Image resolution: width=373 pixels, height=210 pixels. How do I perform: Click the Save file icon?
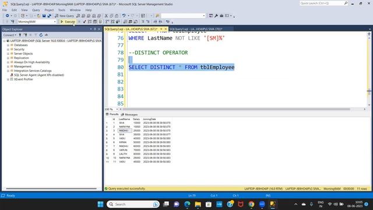pyautogui.click(x=44, y=16)
